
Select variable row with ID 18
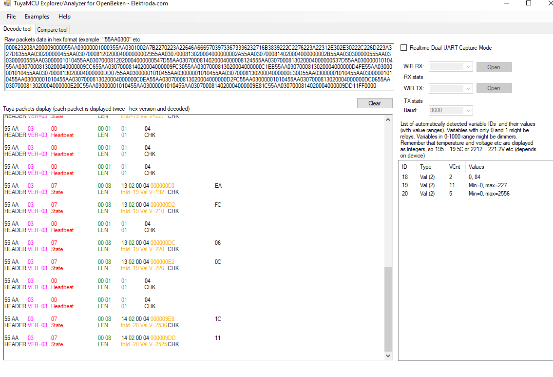(476, 177)
